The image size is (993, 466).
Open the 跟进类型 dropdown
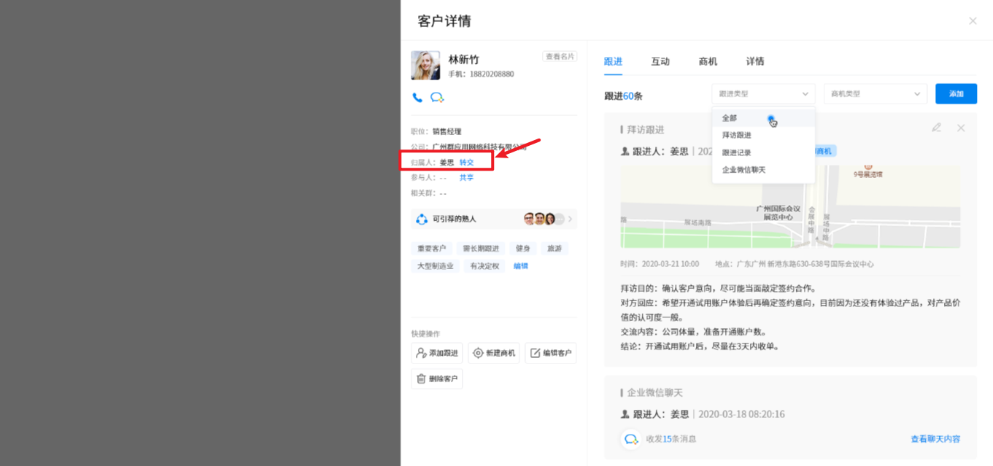click(x=763, y=94)
